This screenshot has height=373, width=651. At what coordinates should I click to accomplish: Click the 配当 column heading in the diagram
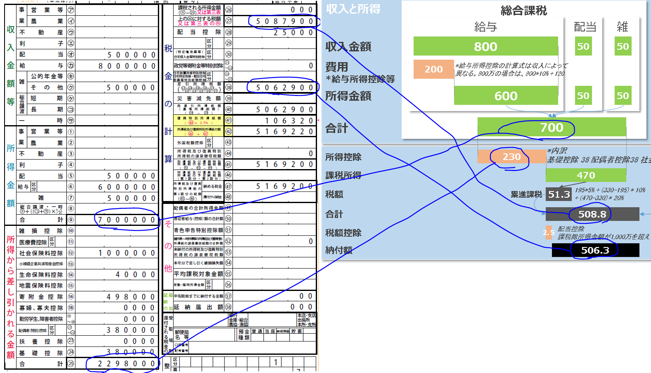click(x=585, y=27)
